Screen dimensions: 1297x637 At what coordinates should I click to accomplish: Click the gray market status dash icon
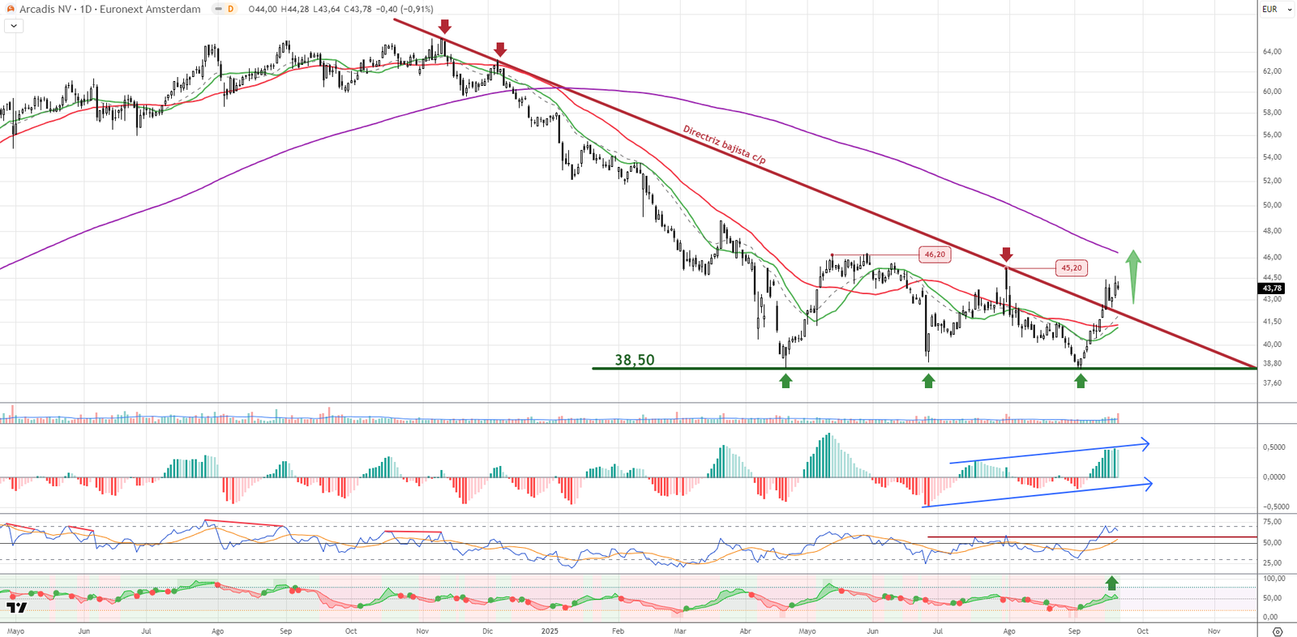point(218,9)
